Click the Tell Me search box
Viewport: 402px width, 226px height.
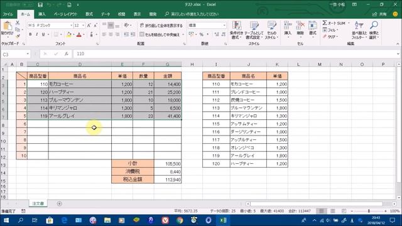(192, 14)
